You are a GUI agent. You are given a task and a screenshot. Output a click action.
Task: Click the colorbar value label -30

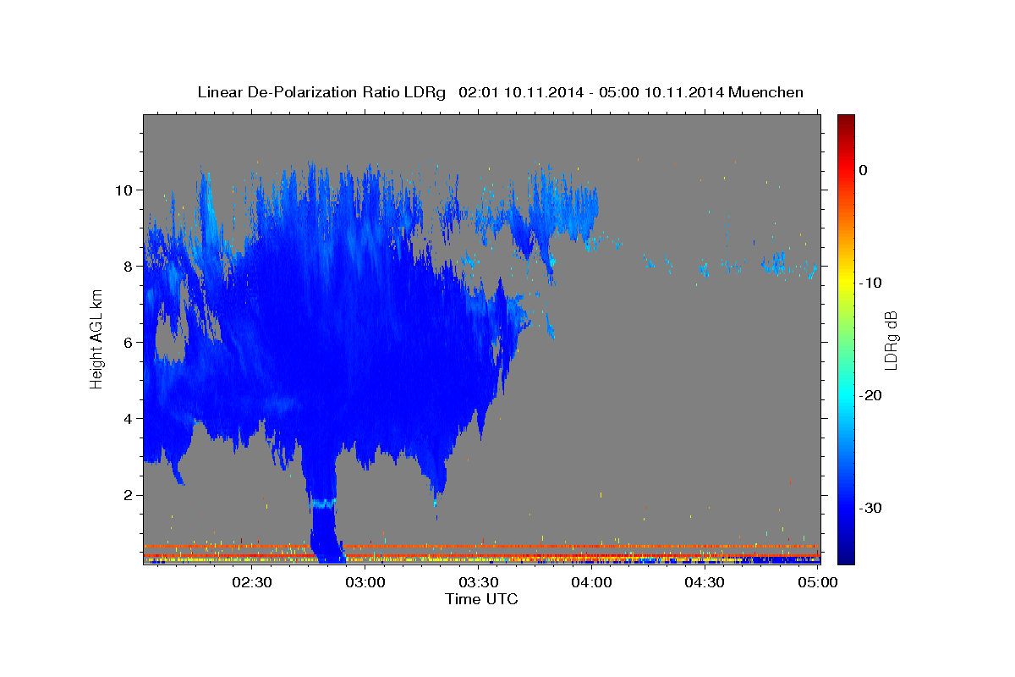[870, 508]
